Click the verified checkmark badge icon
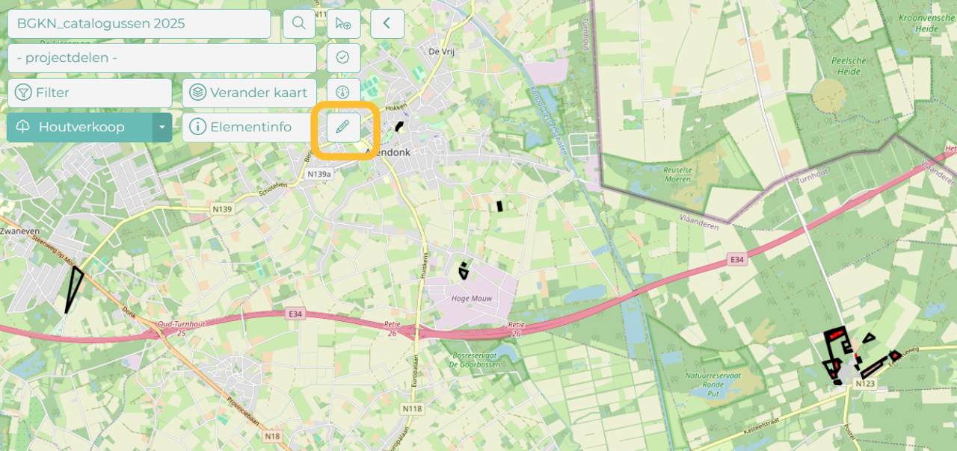 pyautogui.click(x=343, y=58)
